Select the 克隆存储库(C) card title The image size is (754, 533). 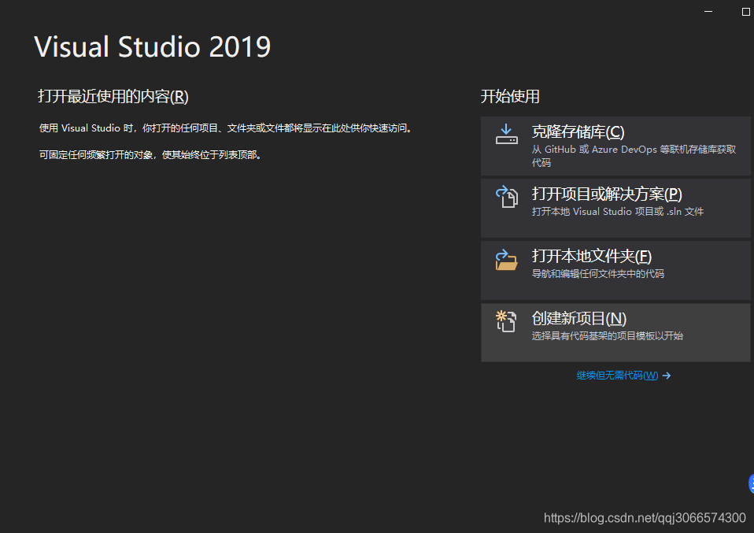[578, 131]
